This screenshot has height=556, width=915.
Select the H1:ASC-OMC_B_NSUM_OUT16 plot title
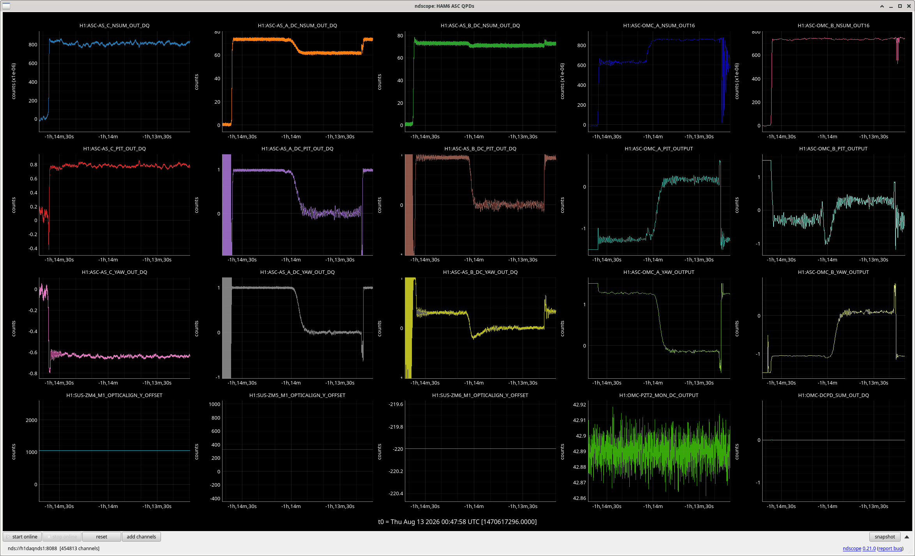(834, 25)
